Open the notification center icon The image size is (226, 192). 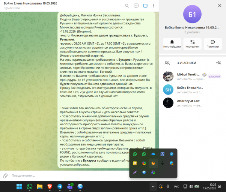tap(220, 186)
